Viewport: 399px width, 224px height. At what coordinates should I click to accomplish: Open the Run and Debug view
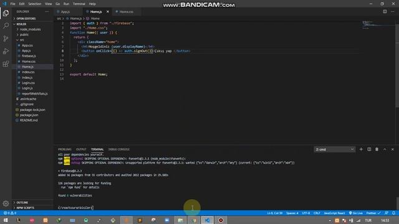6,51
